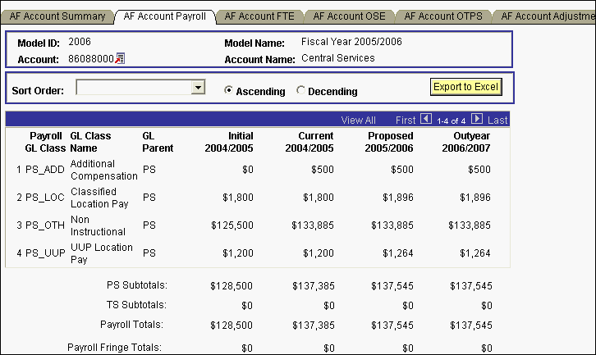Image resolution: width=596 pixels, height=355 pixels.
Task: Click the account lookup icon beside 86088000
Action: [120, 58]
